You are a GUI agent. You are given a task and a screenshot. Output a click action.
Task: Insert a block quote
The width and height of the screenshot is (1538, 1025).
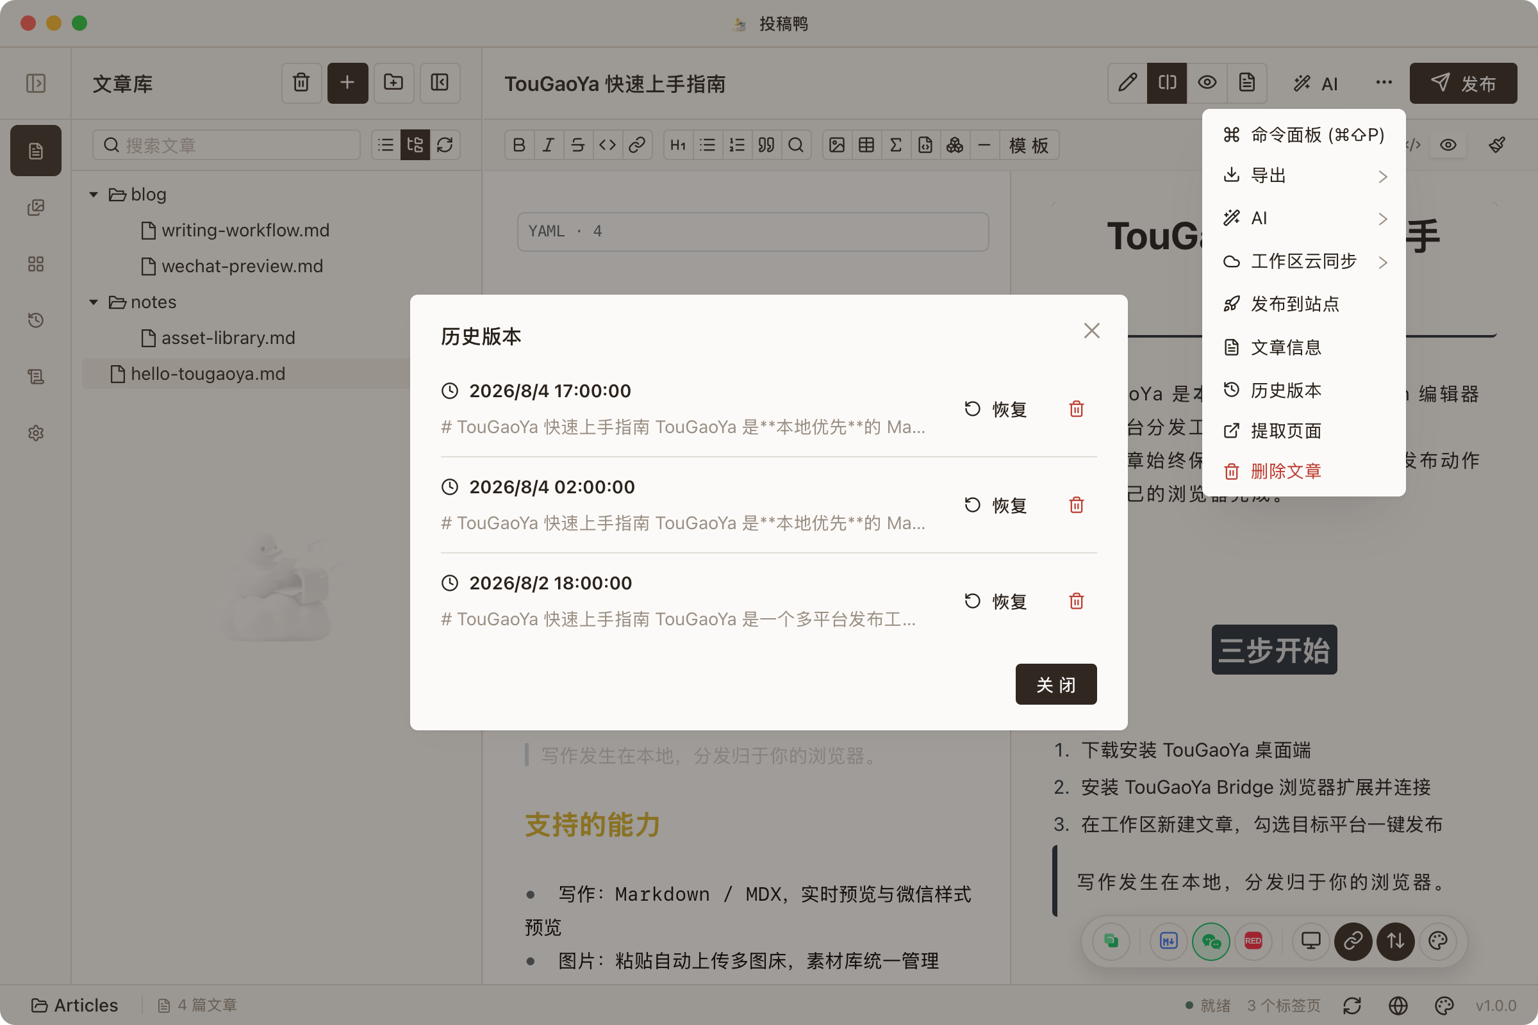tap(766, 145)
